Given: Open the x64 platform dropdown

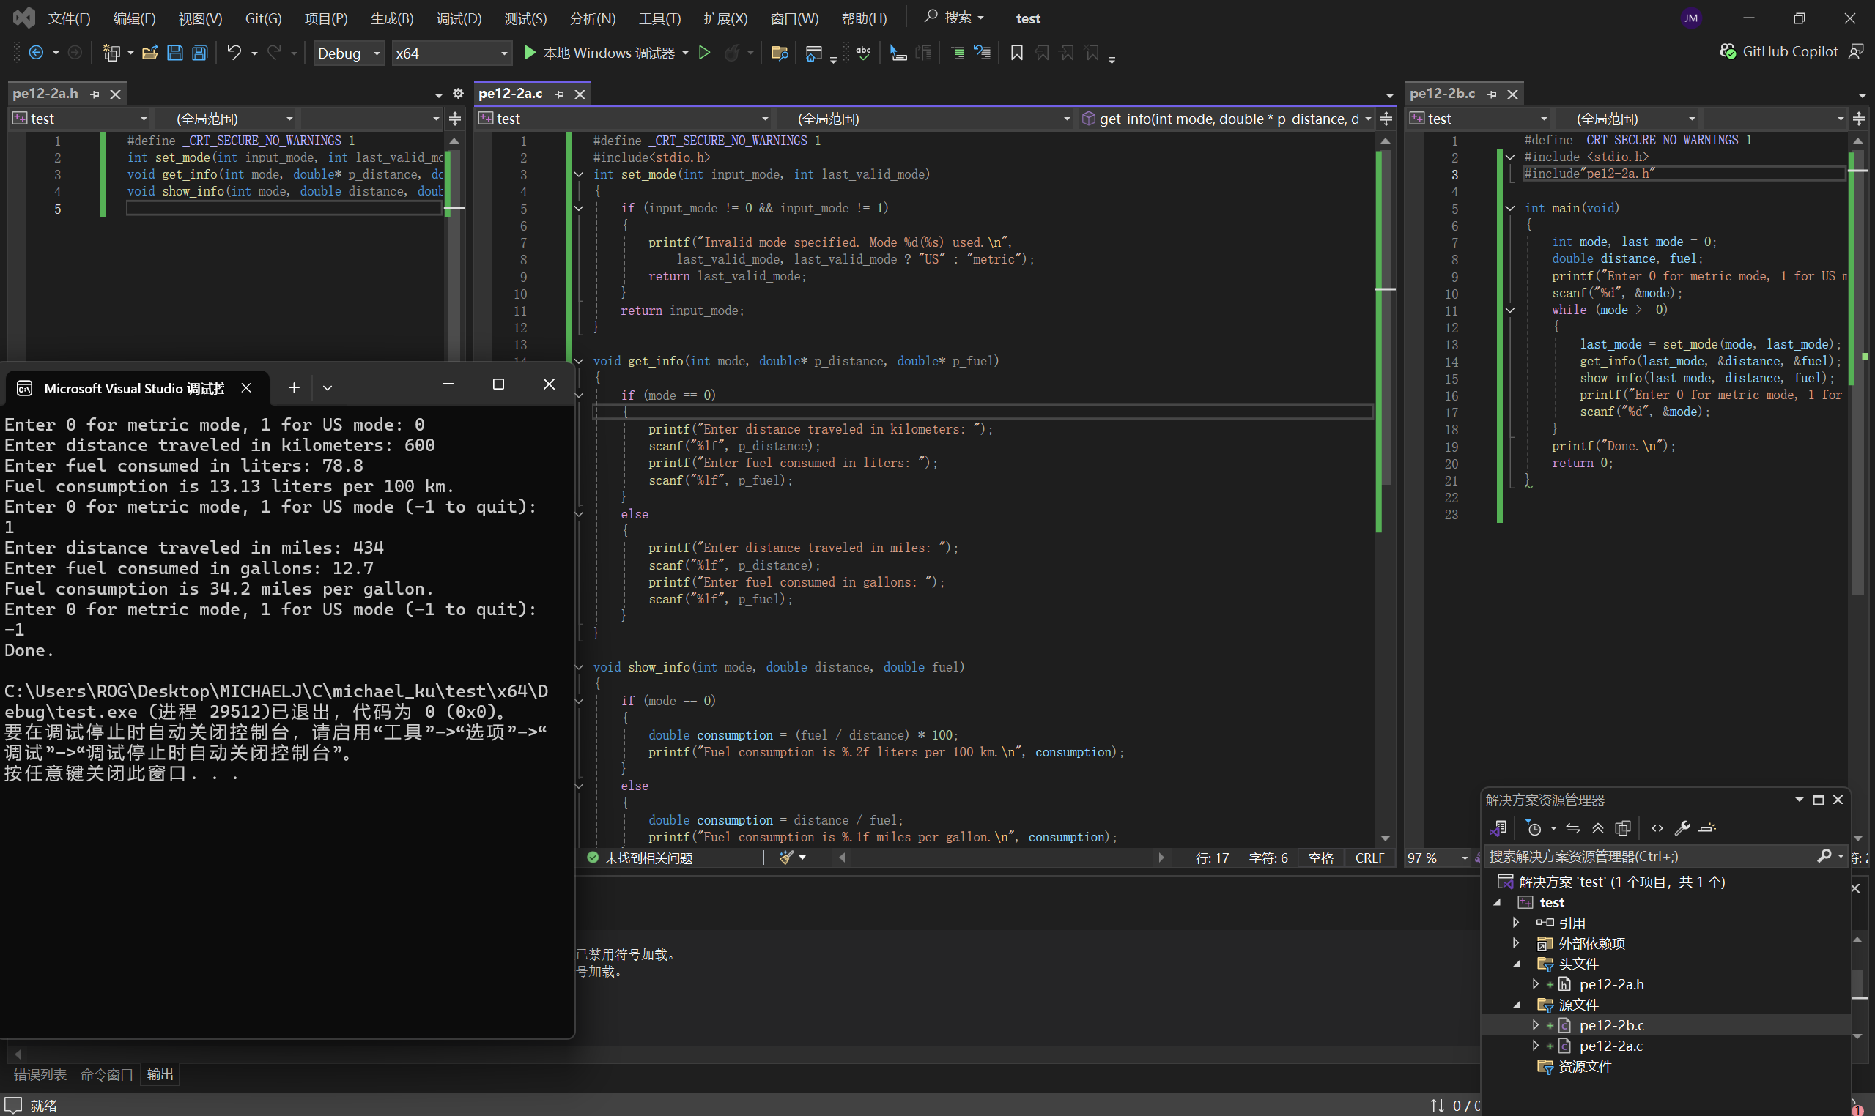Looking at the screenshot, I should [451, 53].
